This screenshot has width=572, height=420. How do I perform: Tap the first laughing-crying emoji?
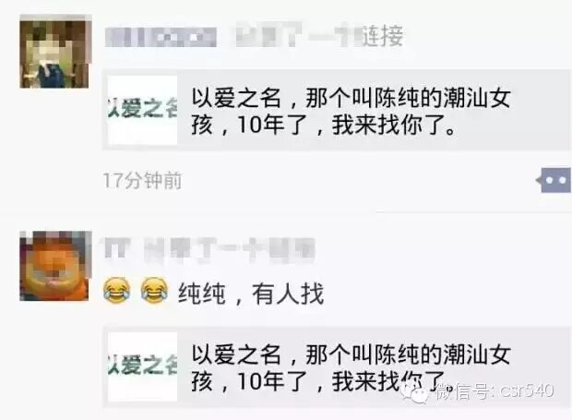click(x=117, y=291)
